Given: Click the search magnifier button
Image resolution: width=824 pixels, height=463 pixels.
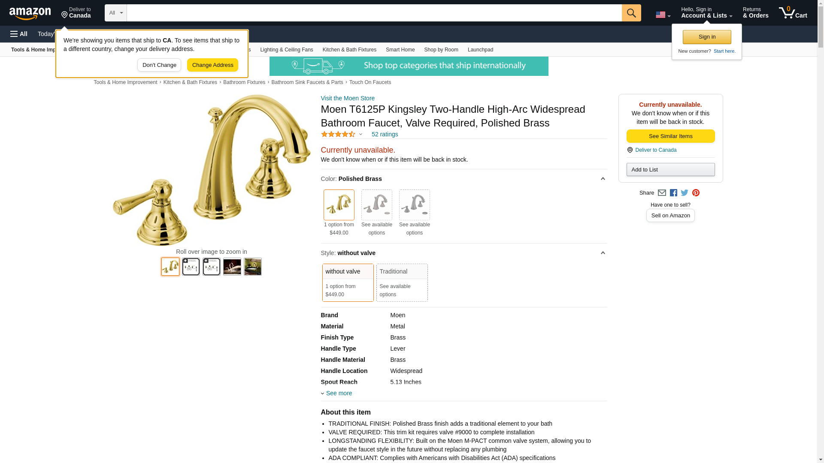Looking at the screenshot, I should (x=631, y=13).
